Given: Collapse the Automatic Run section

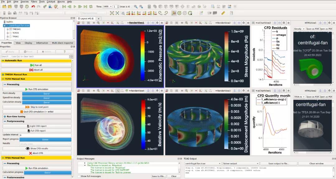Looking at the screenshot, I should click(3, 61).
